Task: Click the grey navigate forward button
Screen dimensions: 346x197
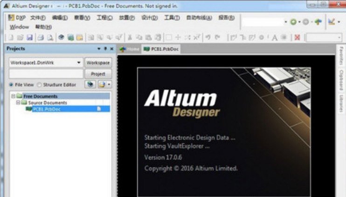Action: click(x=305, y=22)
